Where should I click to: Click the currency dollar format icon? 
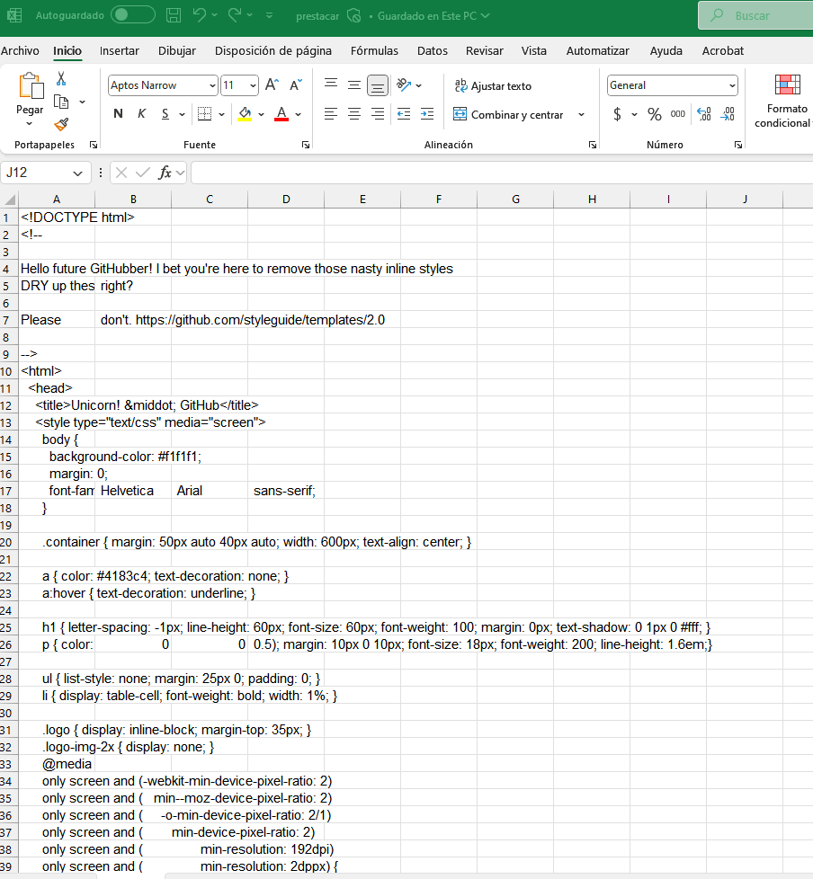pyautogui.click(x=617, y=114)
